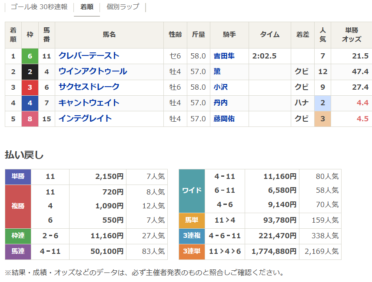Click pink frame number 8 cell
The image size is (372, 282).
click(x=30, y=119)
